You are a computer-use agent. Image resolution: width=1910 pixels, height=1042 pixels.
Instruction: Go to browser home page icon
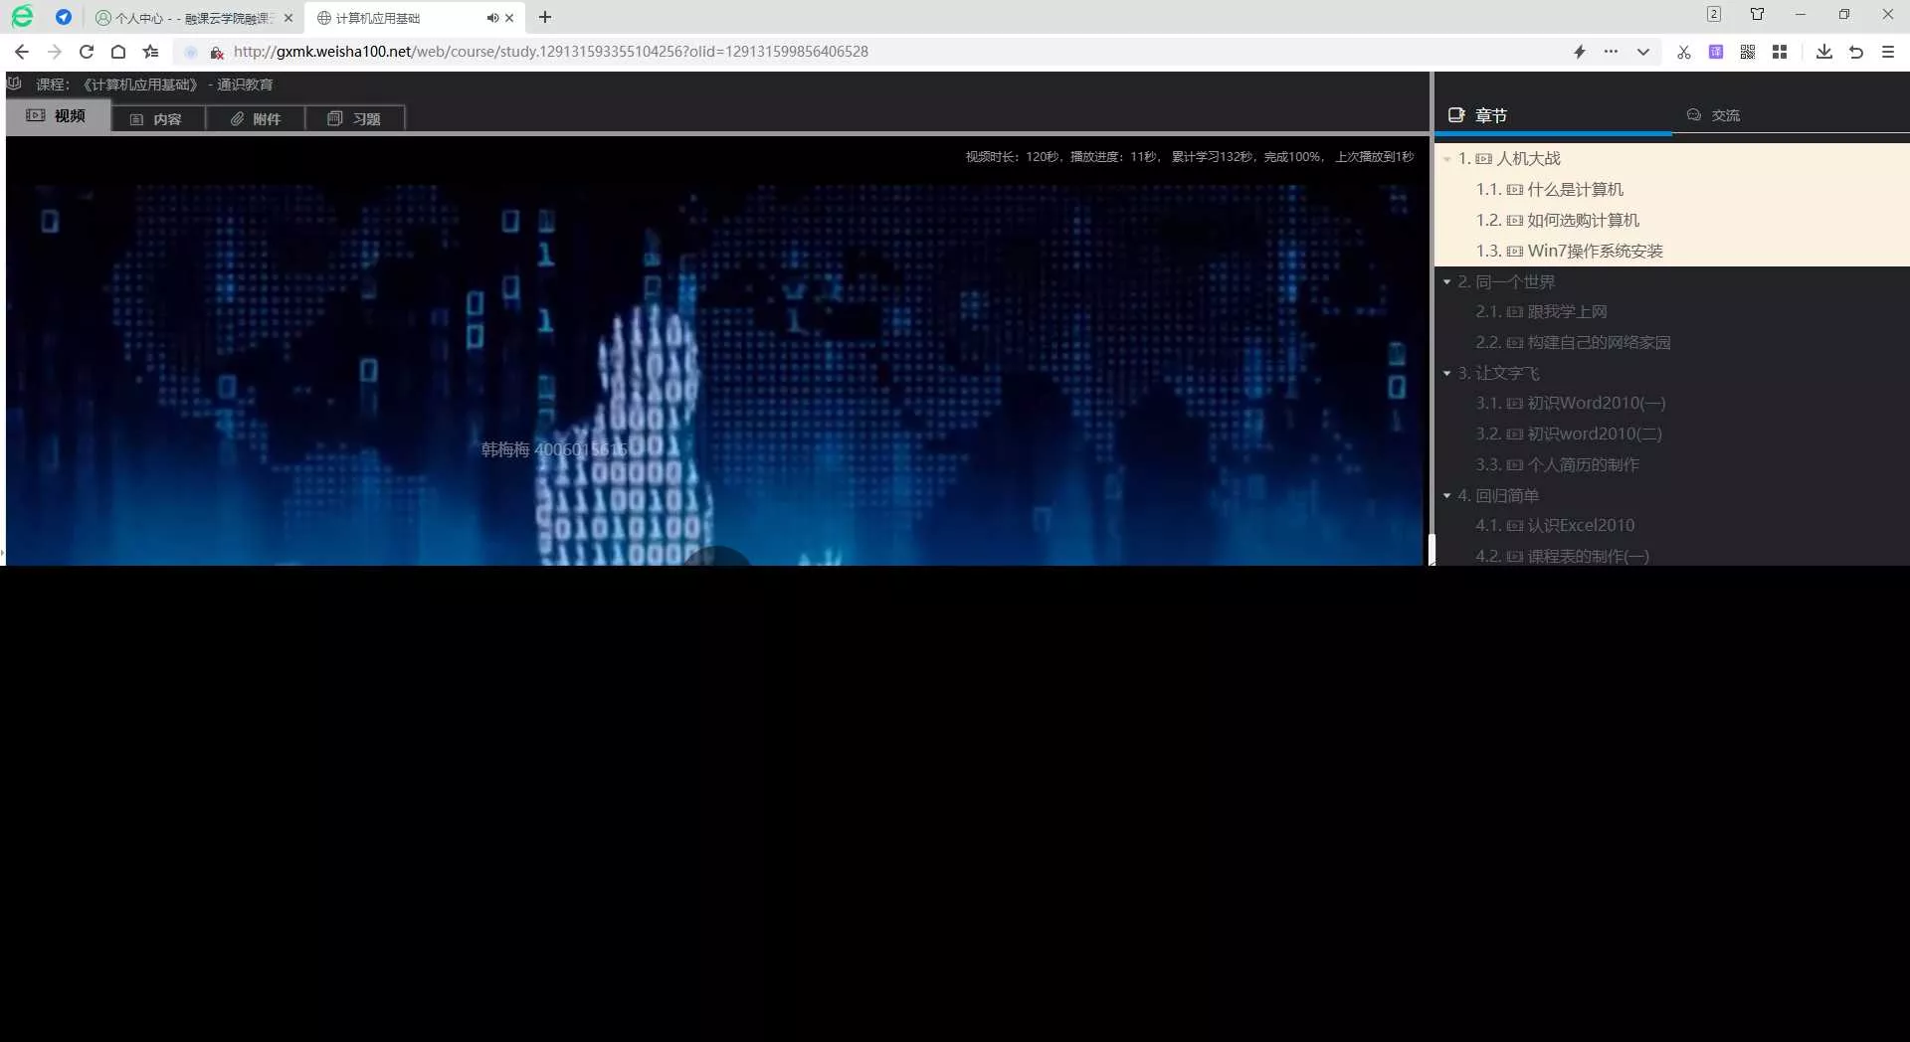tap(118, 52)
